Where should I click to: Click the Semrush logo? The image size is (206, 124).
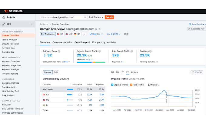click(14, 11)
